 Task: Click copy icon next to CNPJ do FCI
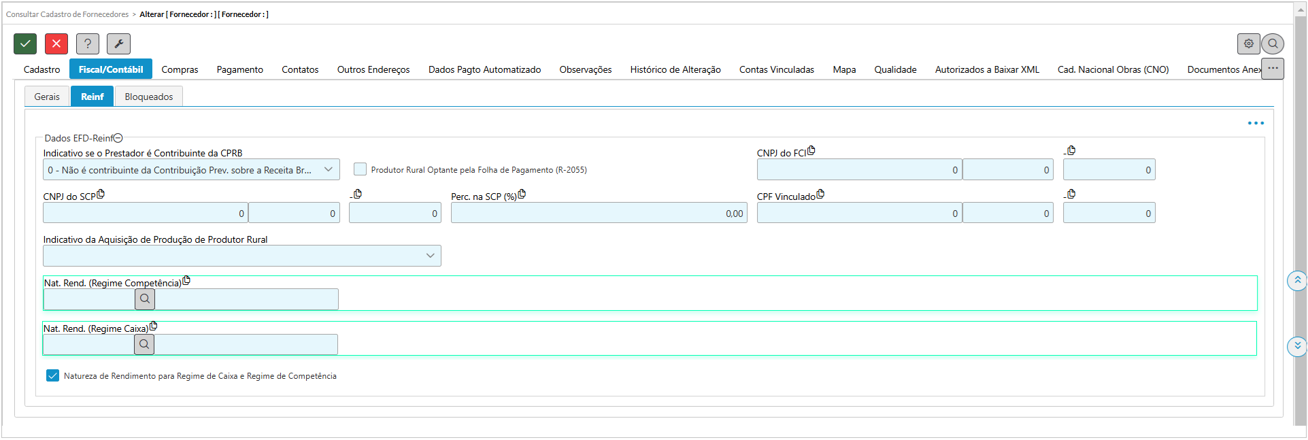click(811, 151)
